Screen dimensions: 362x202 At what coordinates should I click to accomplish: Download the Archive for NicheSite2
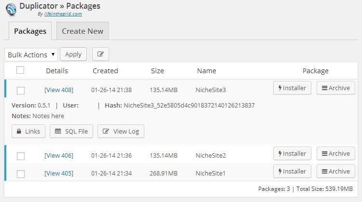[335, 154]
